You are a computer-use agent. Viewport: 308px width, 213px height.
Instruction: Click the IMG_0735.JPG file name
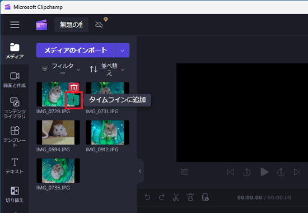[x=53, y=188]
